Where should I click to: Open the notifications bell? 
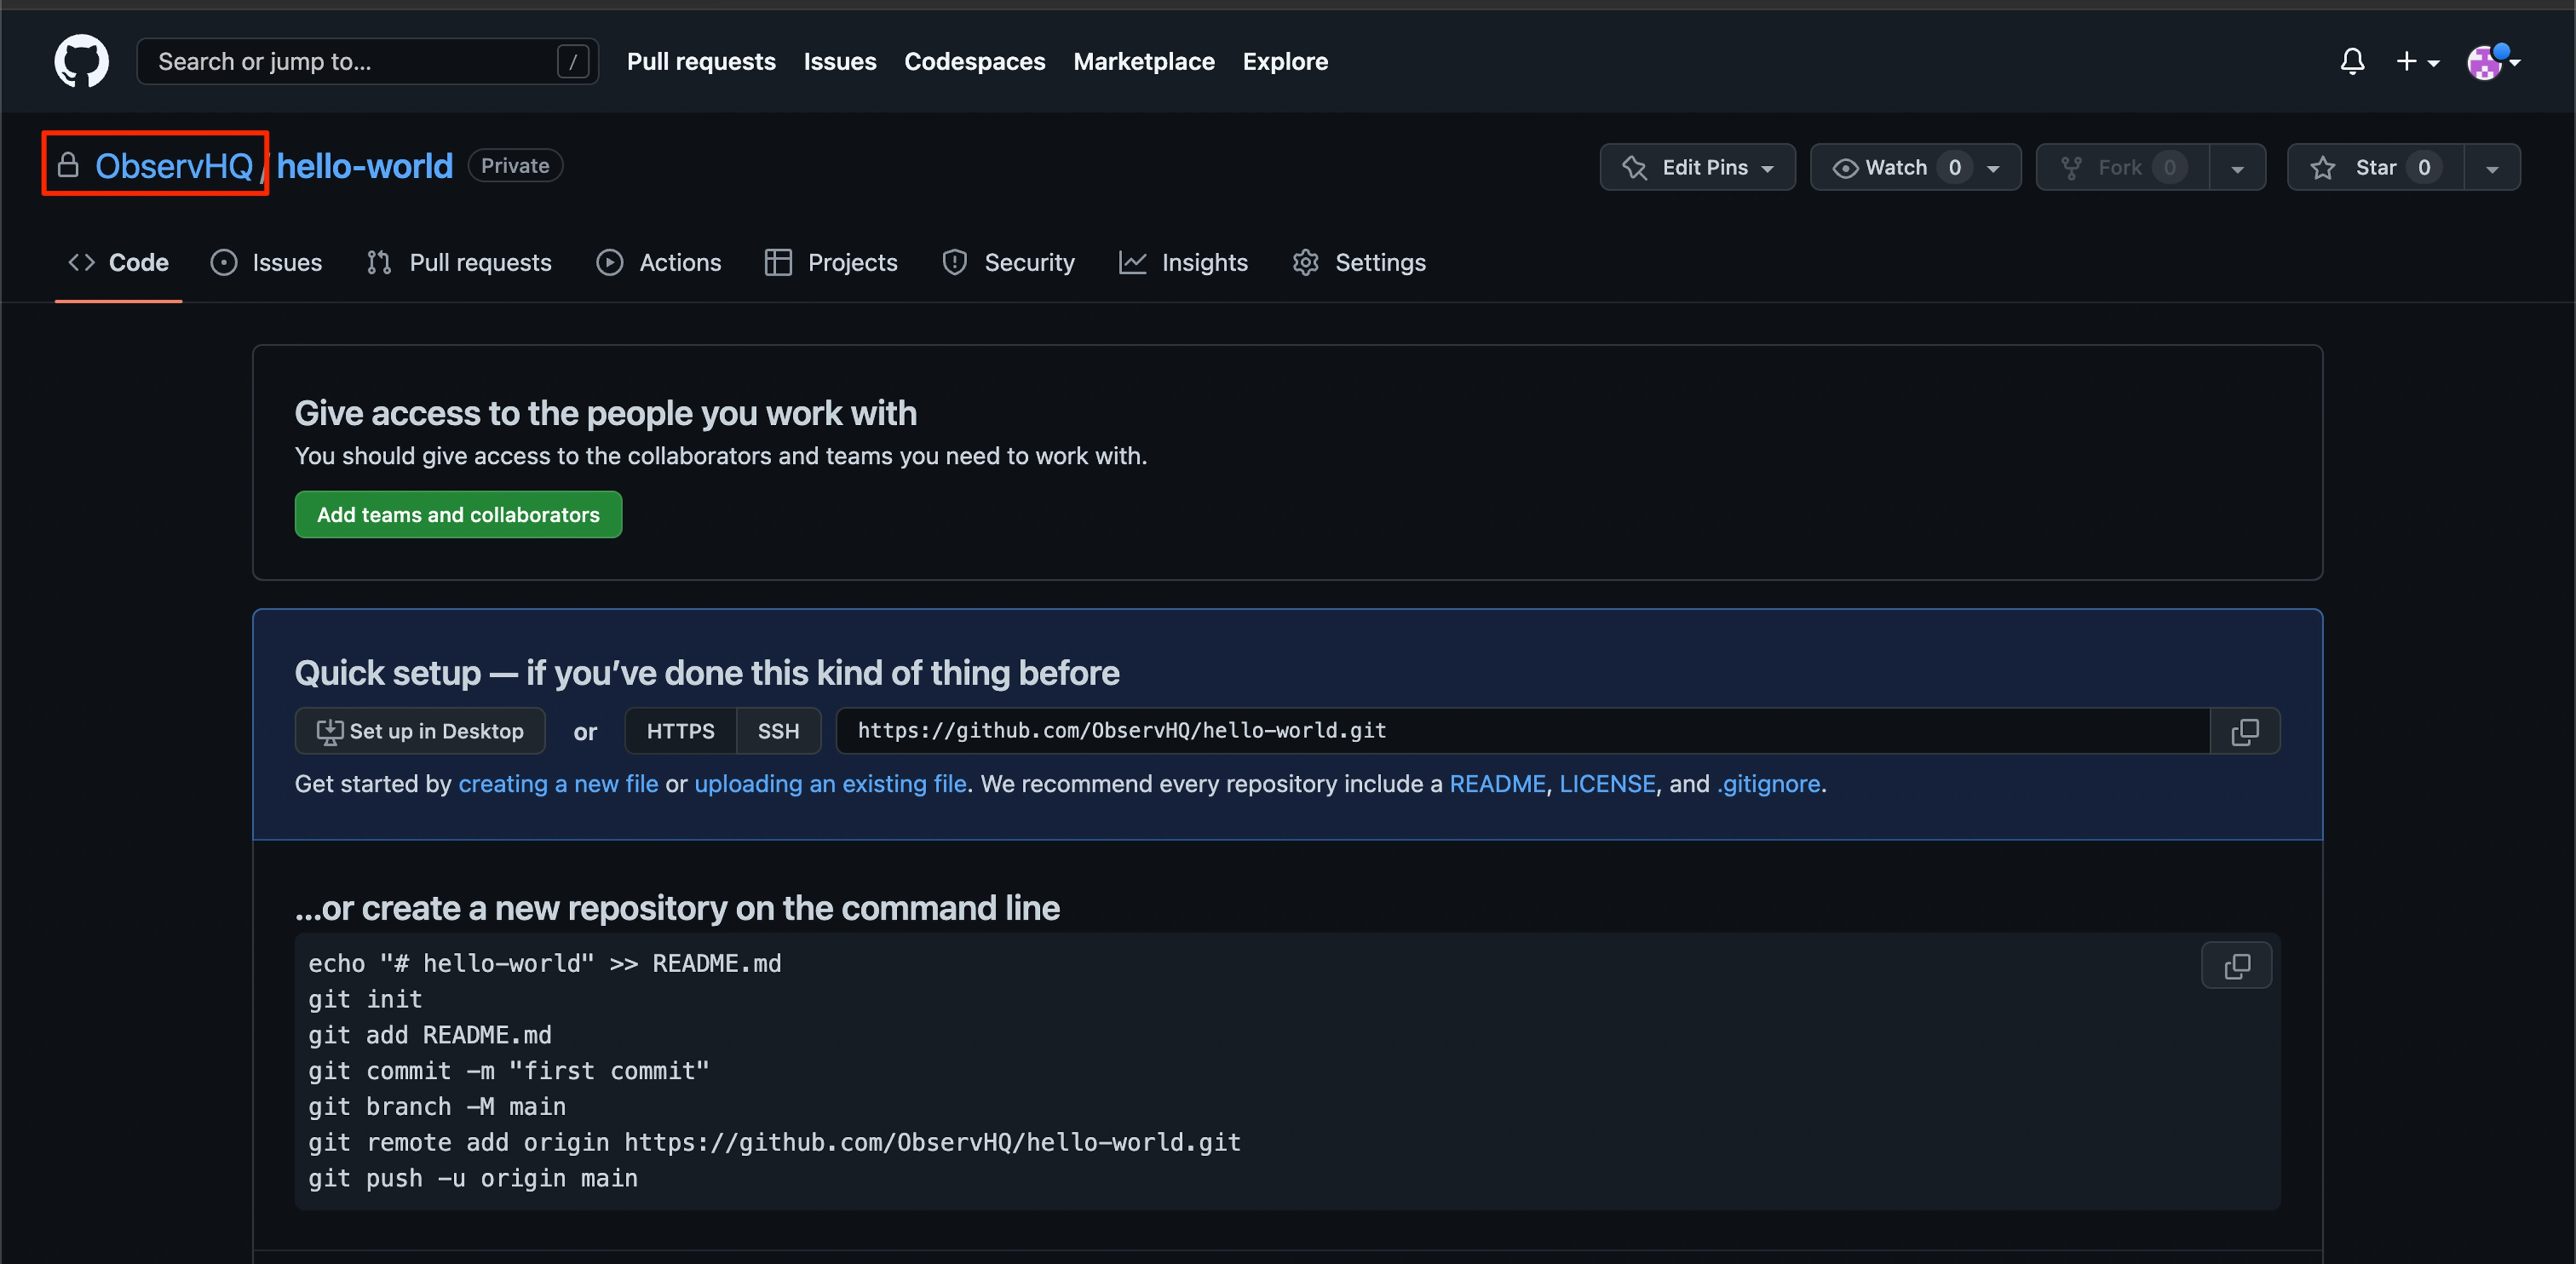[2352, 62]
